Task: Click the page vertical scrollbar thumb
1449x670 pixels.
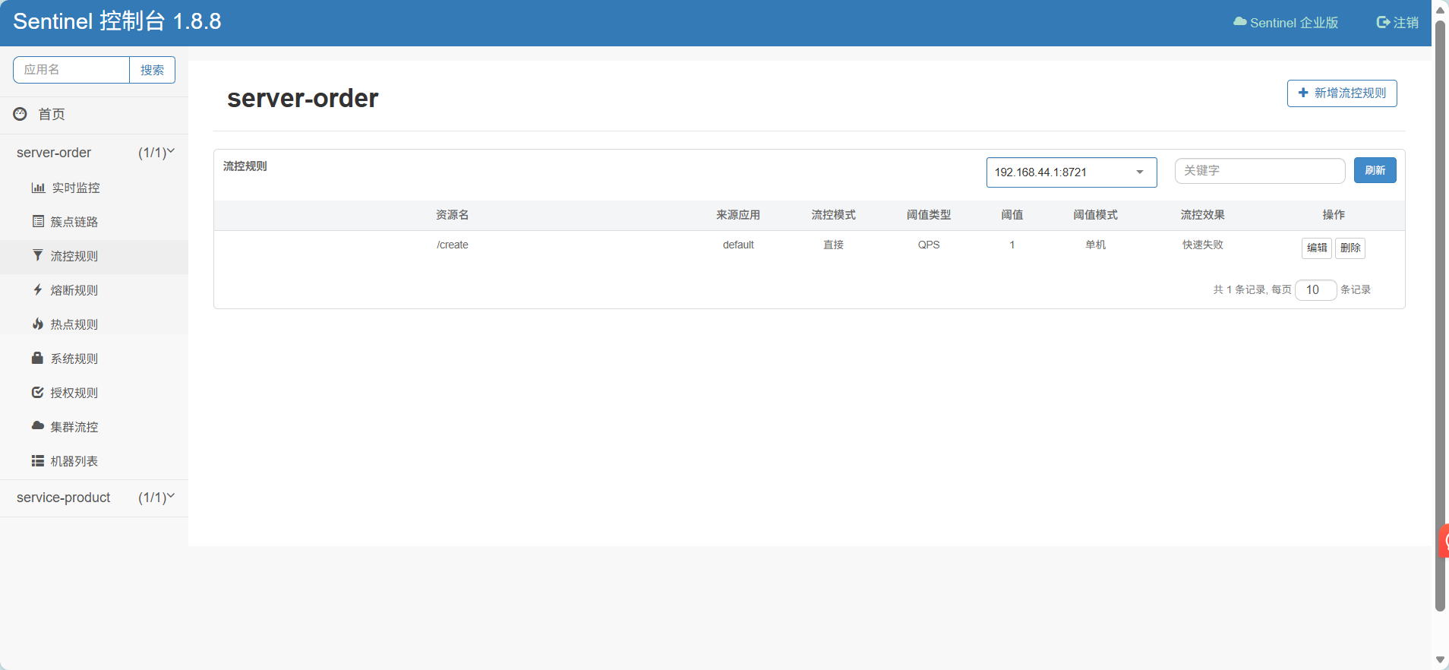Action: [1440, 315]
